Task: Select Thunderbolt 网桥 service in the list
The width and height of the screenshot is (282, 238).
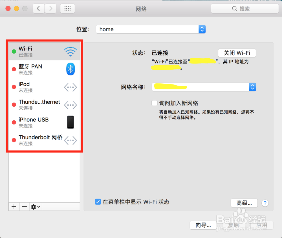Action: (44, 140)
